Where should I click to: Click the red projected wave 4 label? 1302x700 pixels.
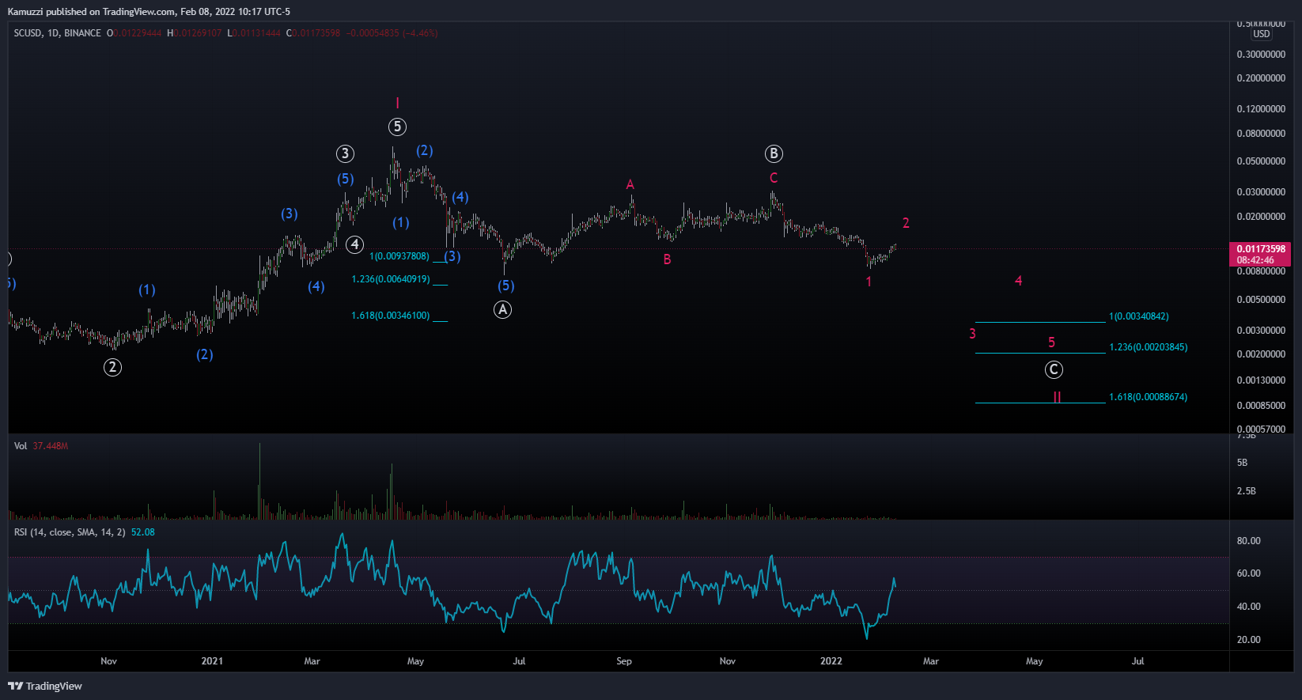[1019, 281]
